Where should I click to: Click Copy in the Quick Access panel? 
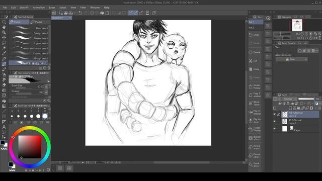point(255,69)
